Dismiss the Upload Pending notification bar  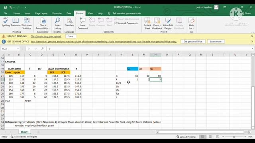252,36
